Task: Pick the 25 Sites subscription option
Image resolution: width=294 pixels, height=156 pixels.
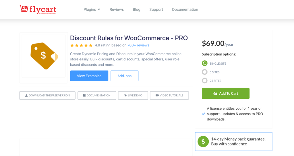Action: coord(205,81)
